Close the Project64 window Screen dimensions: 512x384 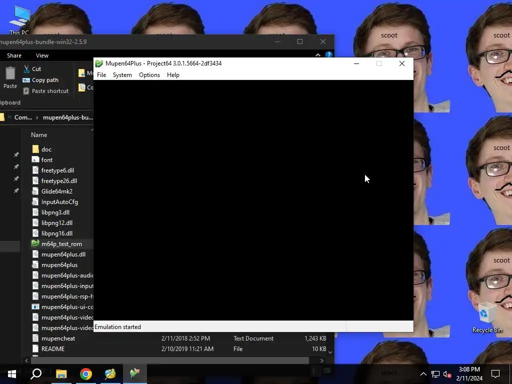click(402, 63)
